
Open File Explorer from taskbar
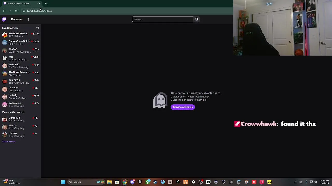(x=109, y=182)
